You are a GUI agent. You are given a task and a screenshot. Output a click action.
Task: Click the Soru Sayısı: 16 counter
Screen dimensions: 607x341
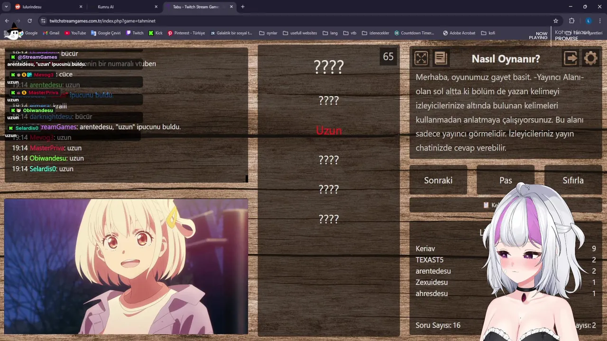pos(438,325)
